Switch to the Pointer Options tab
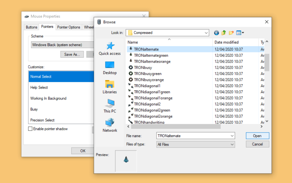The height and width of the screenshot is (183, 292). point(69,27)
